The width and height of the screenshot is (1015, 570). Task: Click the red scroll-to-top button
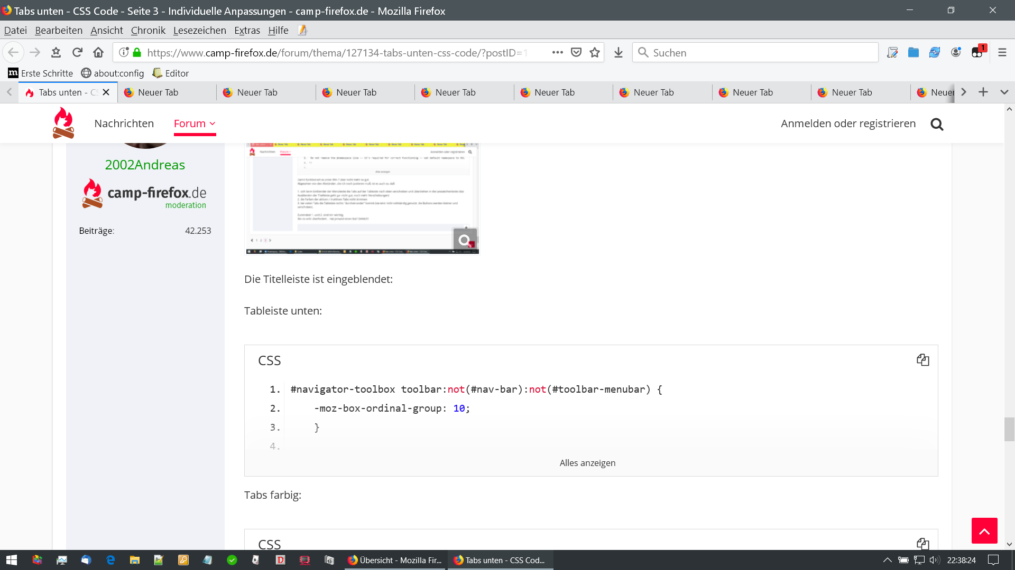tap(984, 530)
